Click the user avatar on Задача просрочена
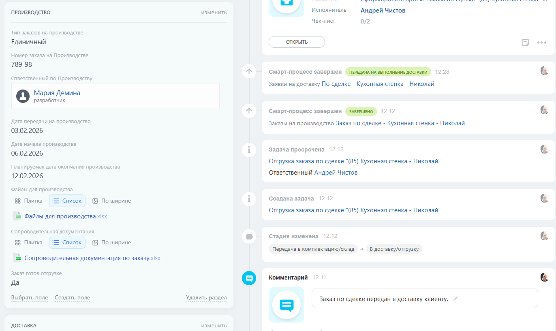The width and height of the screenshot is (556, 331). pos(545,149)
